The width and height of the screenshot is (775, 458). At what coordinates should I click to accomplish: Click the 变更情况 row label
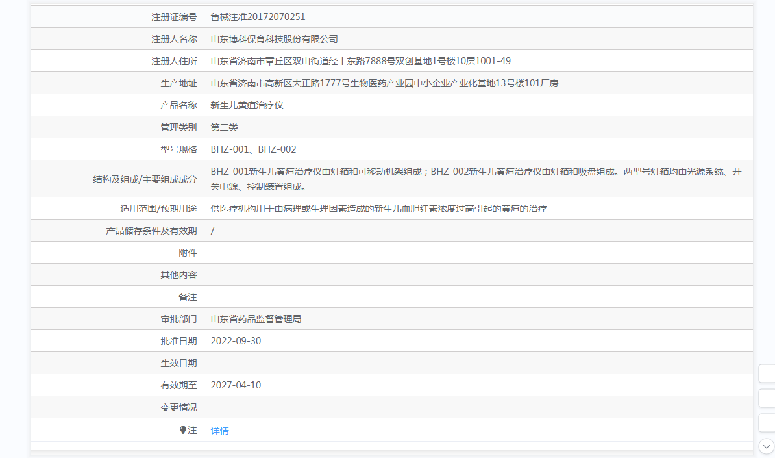click(178, 407)
